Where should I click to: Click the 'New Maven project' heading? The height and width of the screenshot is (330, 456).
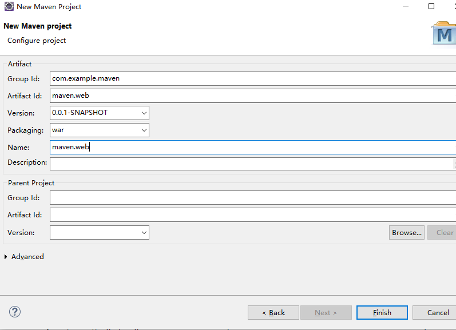coord(38,26)
